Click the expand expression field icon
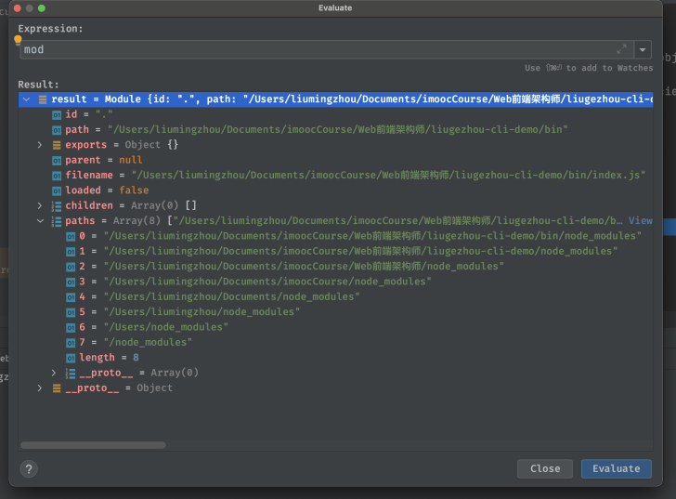The image size is (676, 499). (x=621, y=49)
